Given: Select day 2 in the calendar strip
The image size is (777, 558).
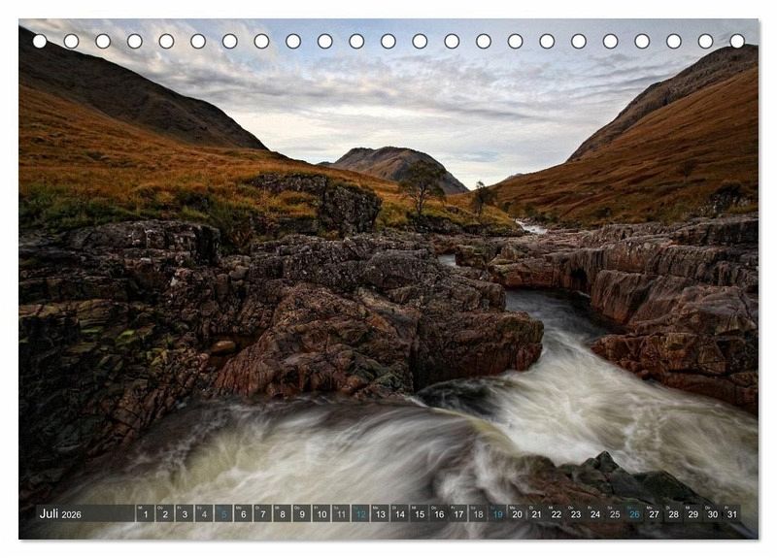Looking at the screenshot, I should click(x=164, y=513).
